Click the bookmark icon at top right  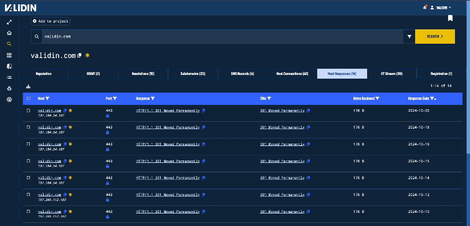(x=450, y=18)
